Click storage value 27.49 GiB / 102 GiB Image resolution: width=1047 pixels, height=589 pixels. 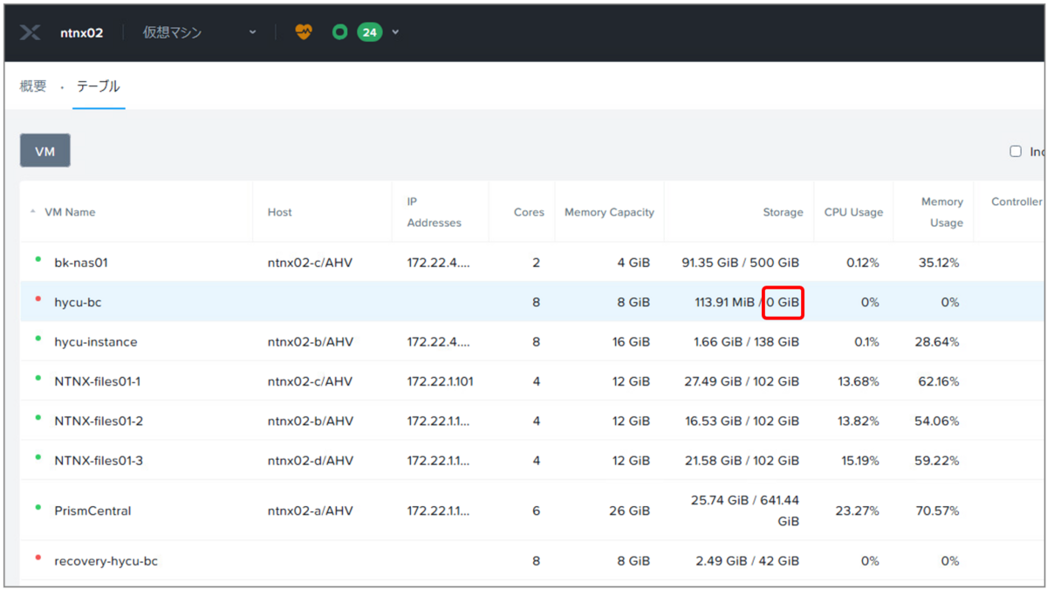[742, 381]
